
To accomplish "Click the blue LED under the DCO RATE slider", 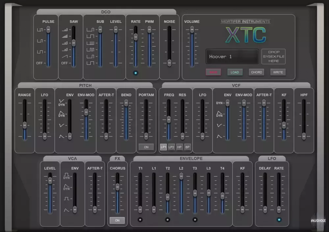I will coord(136,73).
